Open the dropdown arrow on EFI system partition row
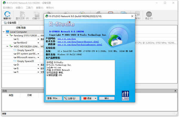The image size is (179, 117). (38, 54)
